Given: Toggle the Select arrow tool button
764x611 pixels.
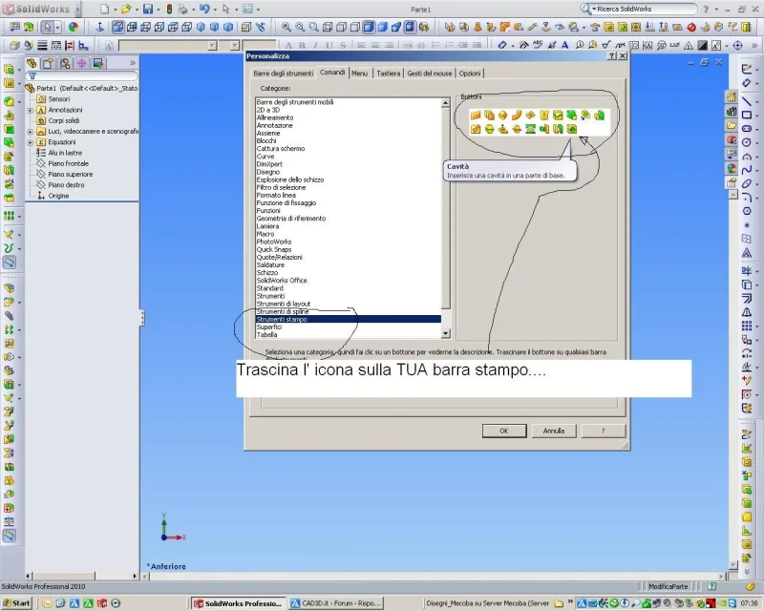Looking at the screenshot, I should [x=47, y=28].
